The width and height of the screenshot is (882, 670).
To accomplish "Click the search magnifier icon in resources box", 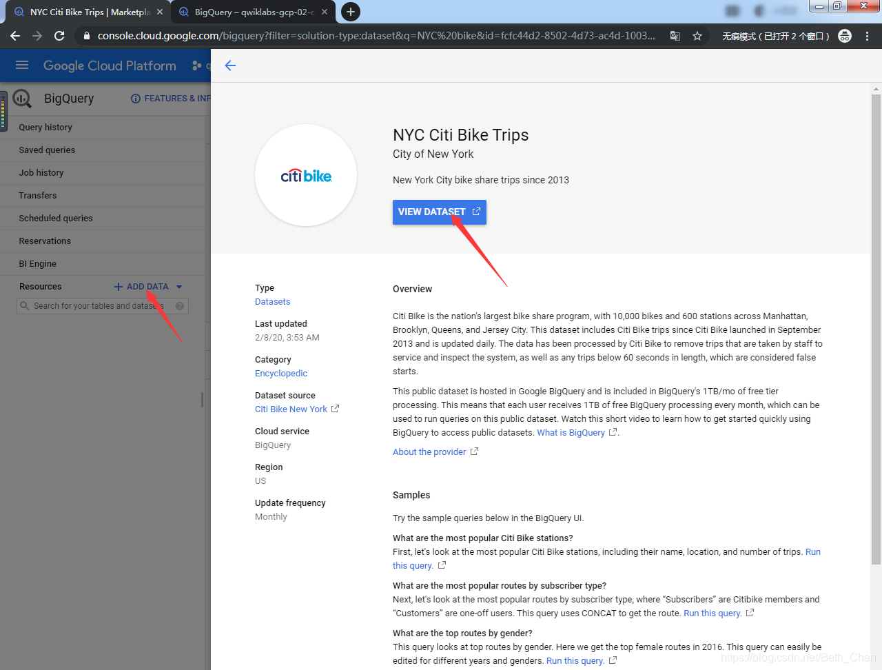I will [x=25, y=306].
